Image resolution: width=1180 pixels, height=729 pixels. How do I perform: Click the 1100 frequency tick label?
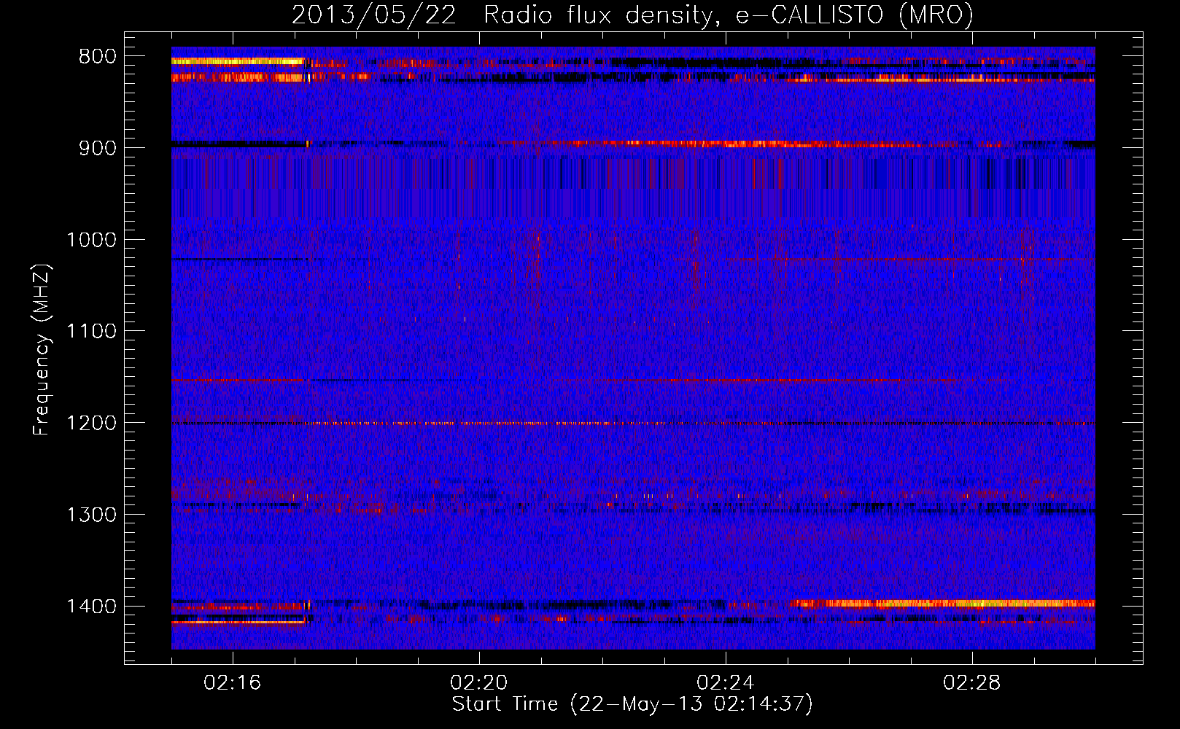tap(92, 332)
